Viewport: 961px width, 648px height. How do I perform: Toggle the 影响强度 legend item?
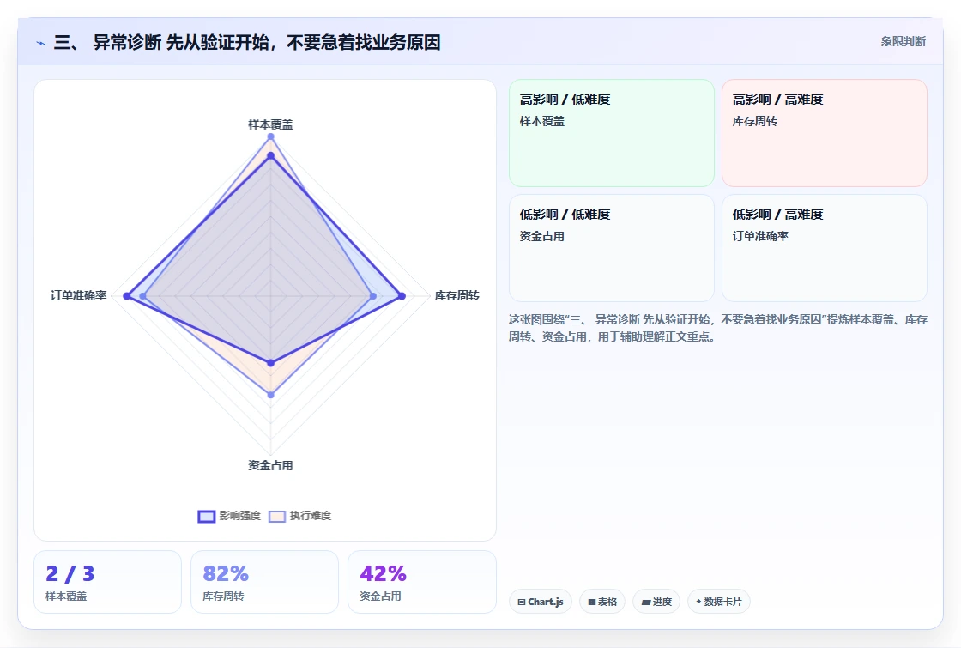[x=229, y=516]
